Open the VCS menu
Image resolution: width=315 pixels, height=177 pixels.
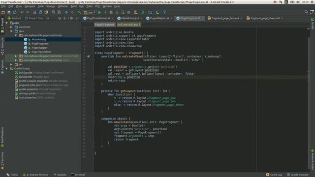click(x=97, y=6)
